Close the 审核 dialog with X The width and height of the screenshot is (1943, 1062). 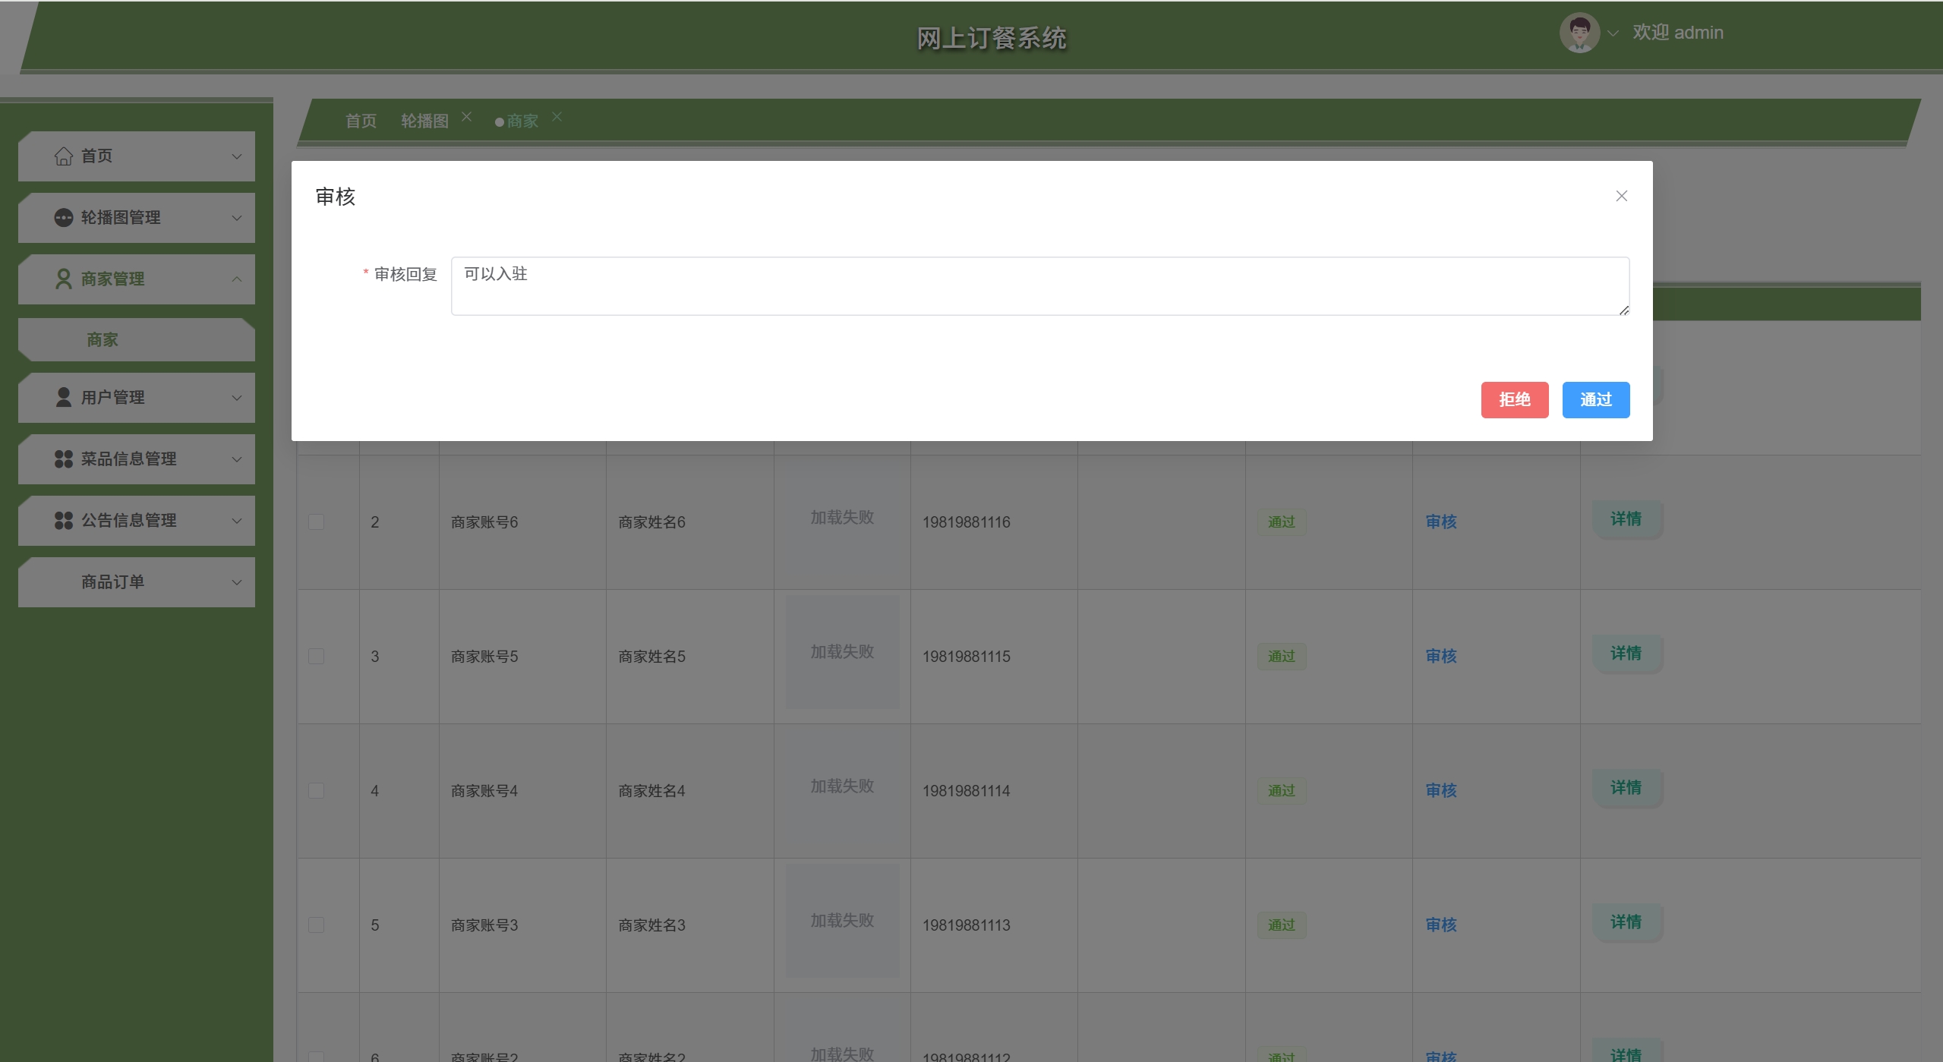(1621, 197)
